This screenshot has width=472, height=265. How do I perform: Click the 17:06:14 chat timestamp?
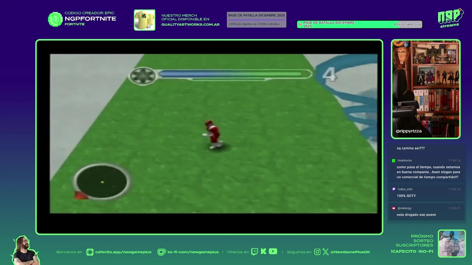[x=454, y=160]
